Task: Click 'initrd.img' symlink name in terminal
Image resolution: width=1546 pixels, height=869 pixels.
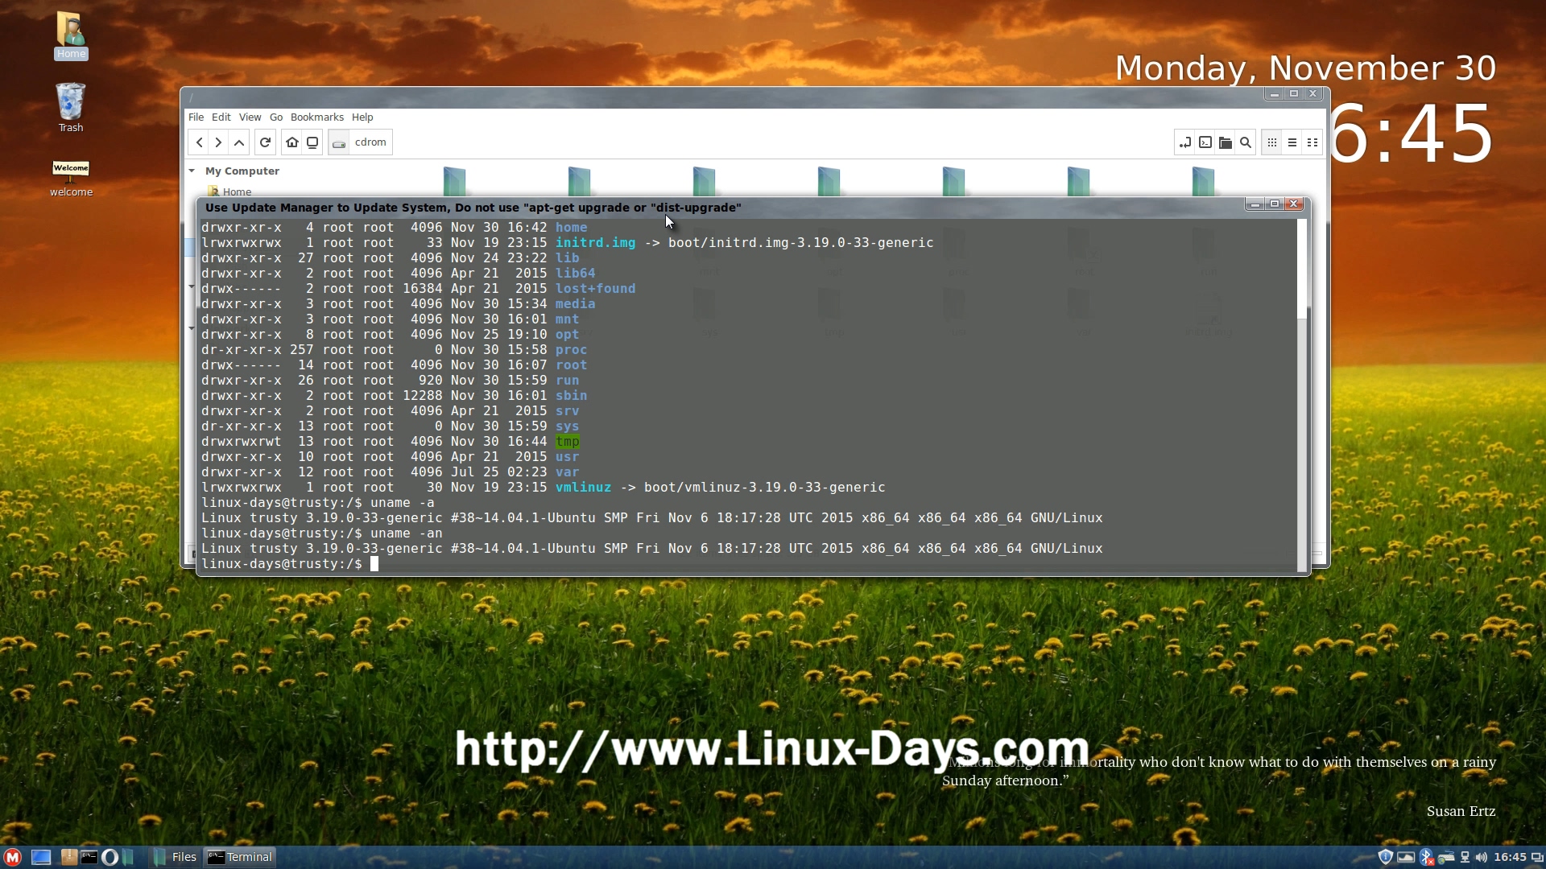Action: tap(595, 243)
